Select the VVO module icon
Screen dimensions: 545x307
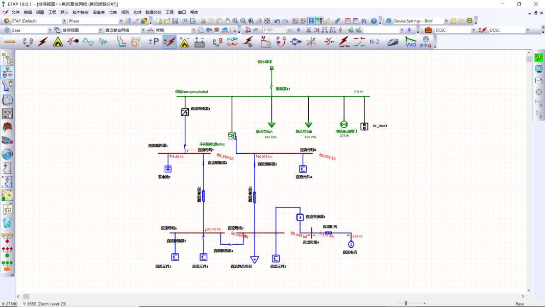coord(411,42)
